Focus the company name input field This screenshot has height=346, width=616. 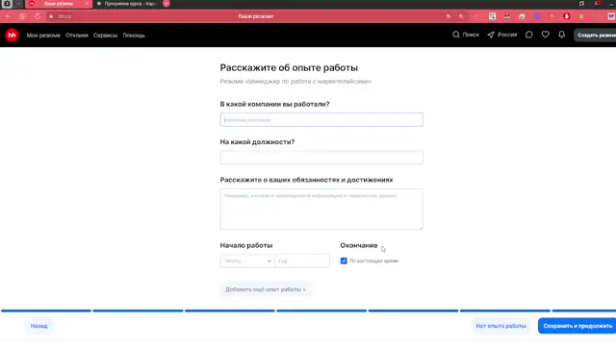[321, 119]
